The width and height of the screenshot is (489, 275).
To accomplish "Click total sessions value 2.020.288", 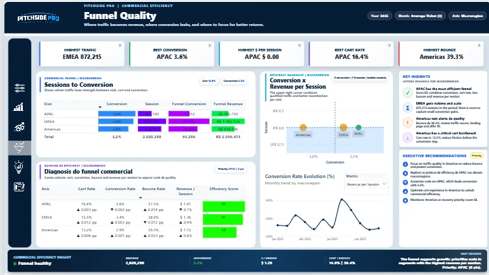I will point(152,137).
